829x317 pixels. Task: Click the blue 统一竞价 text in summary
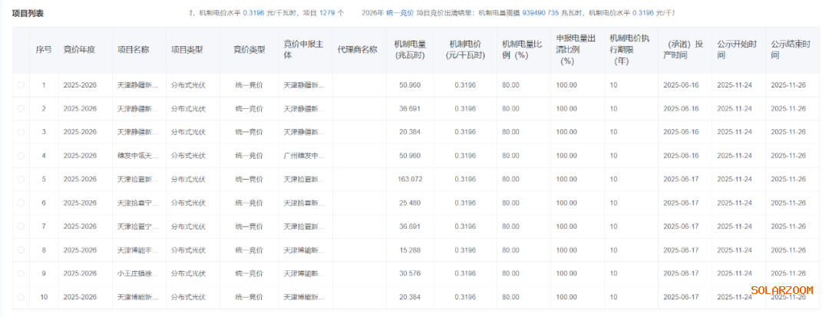coord(399,13)
